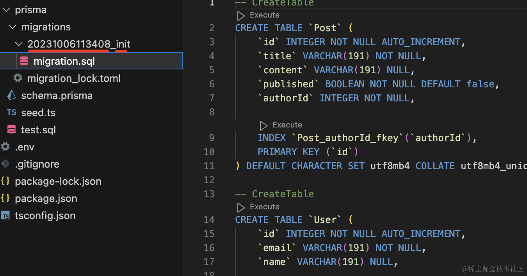Image resolution: width=527 pixels, height=276 pixels.
Task: Run Execute above CREATE TABLE Post
Action: tap(264, 15)
